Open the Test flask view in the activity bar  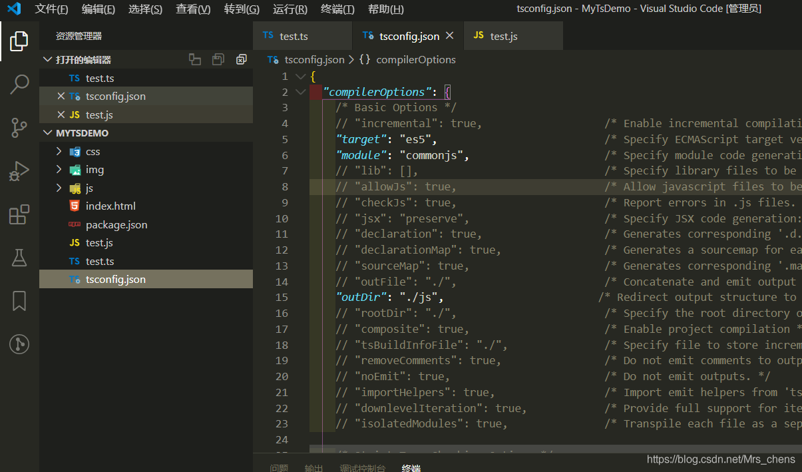coord(19,258)
